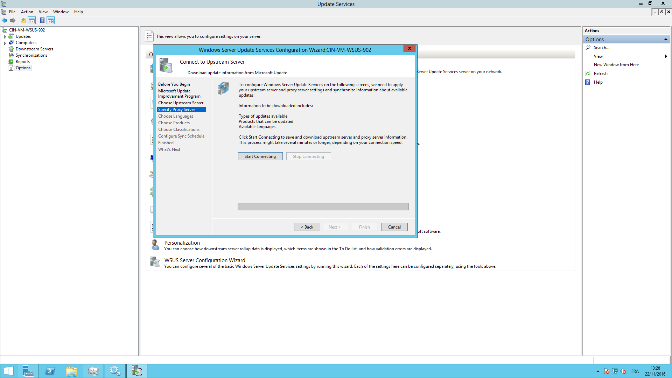This screenshot has width=672, height=378.
Task: Click the Finish button in wizard
Action: 365,227
